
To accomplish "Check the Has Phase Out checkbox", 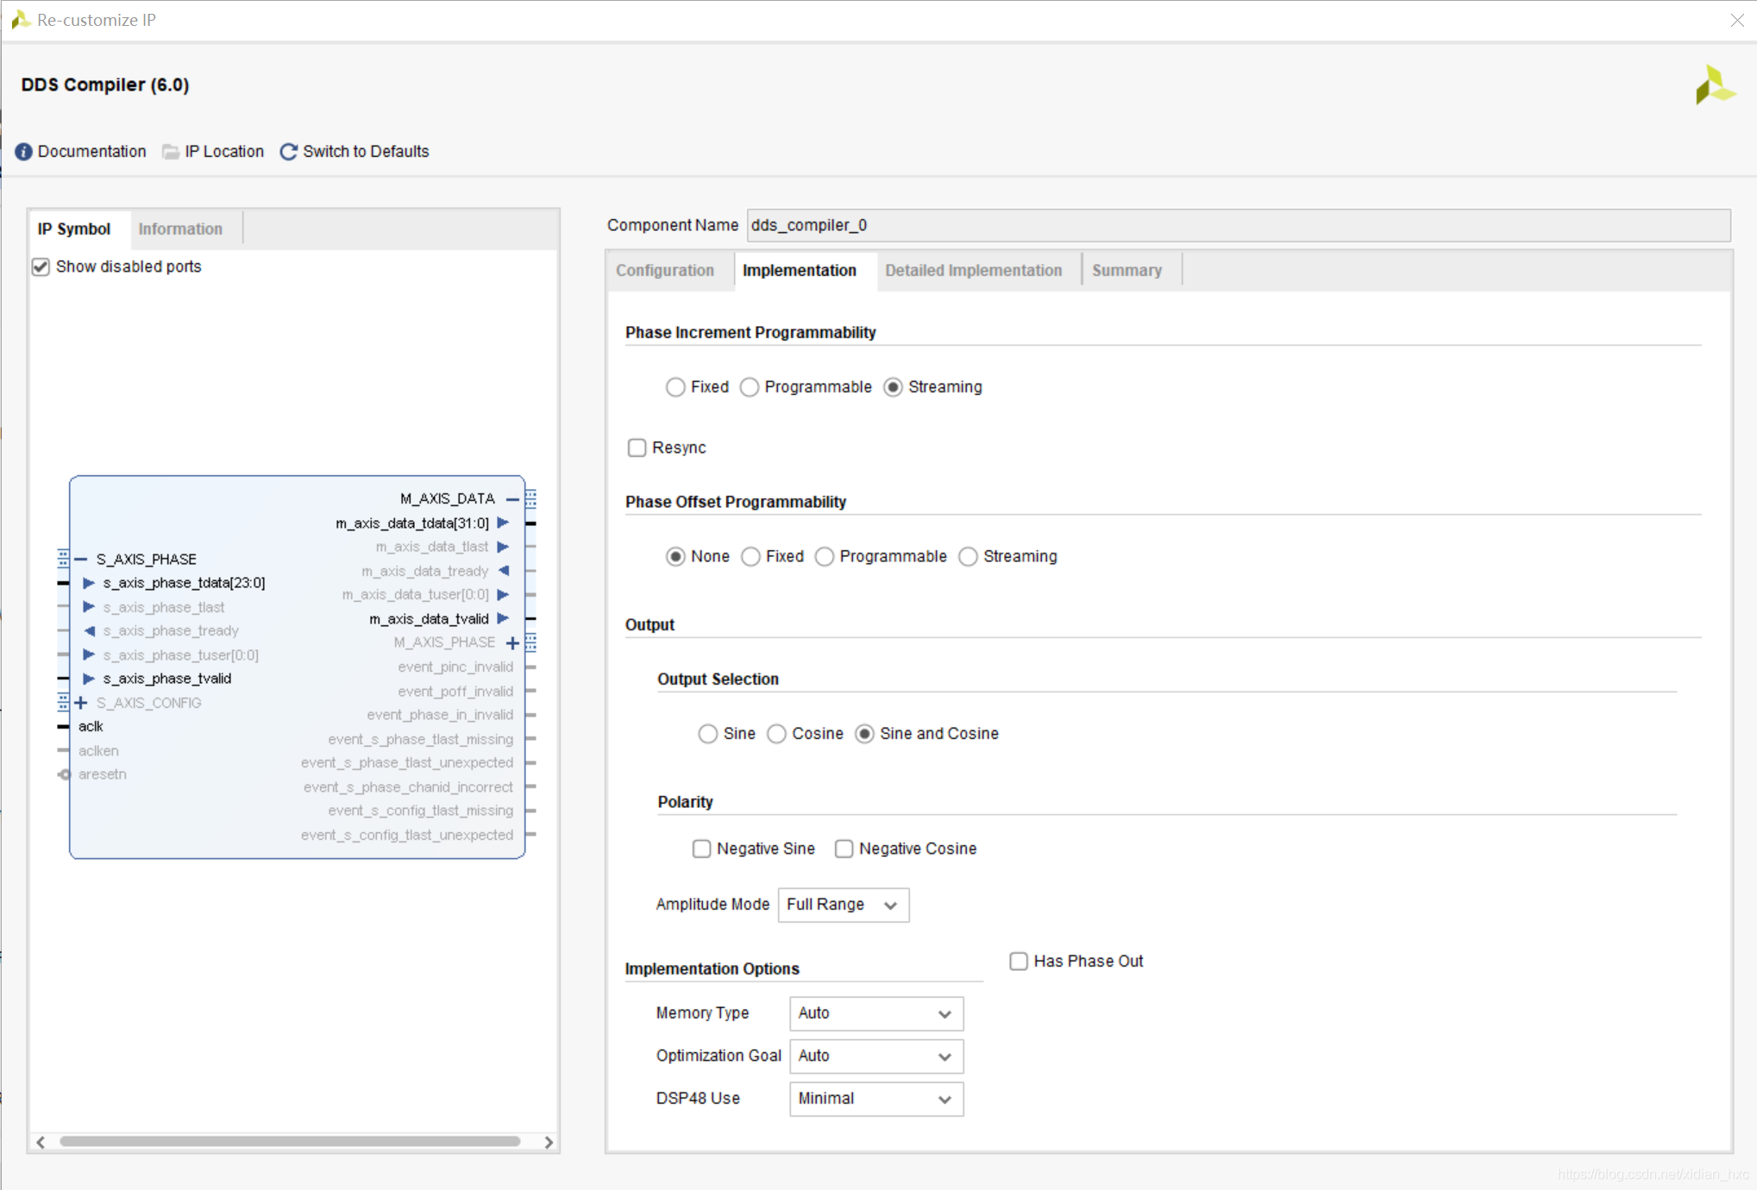I will [1019, 961].
